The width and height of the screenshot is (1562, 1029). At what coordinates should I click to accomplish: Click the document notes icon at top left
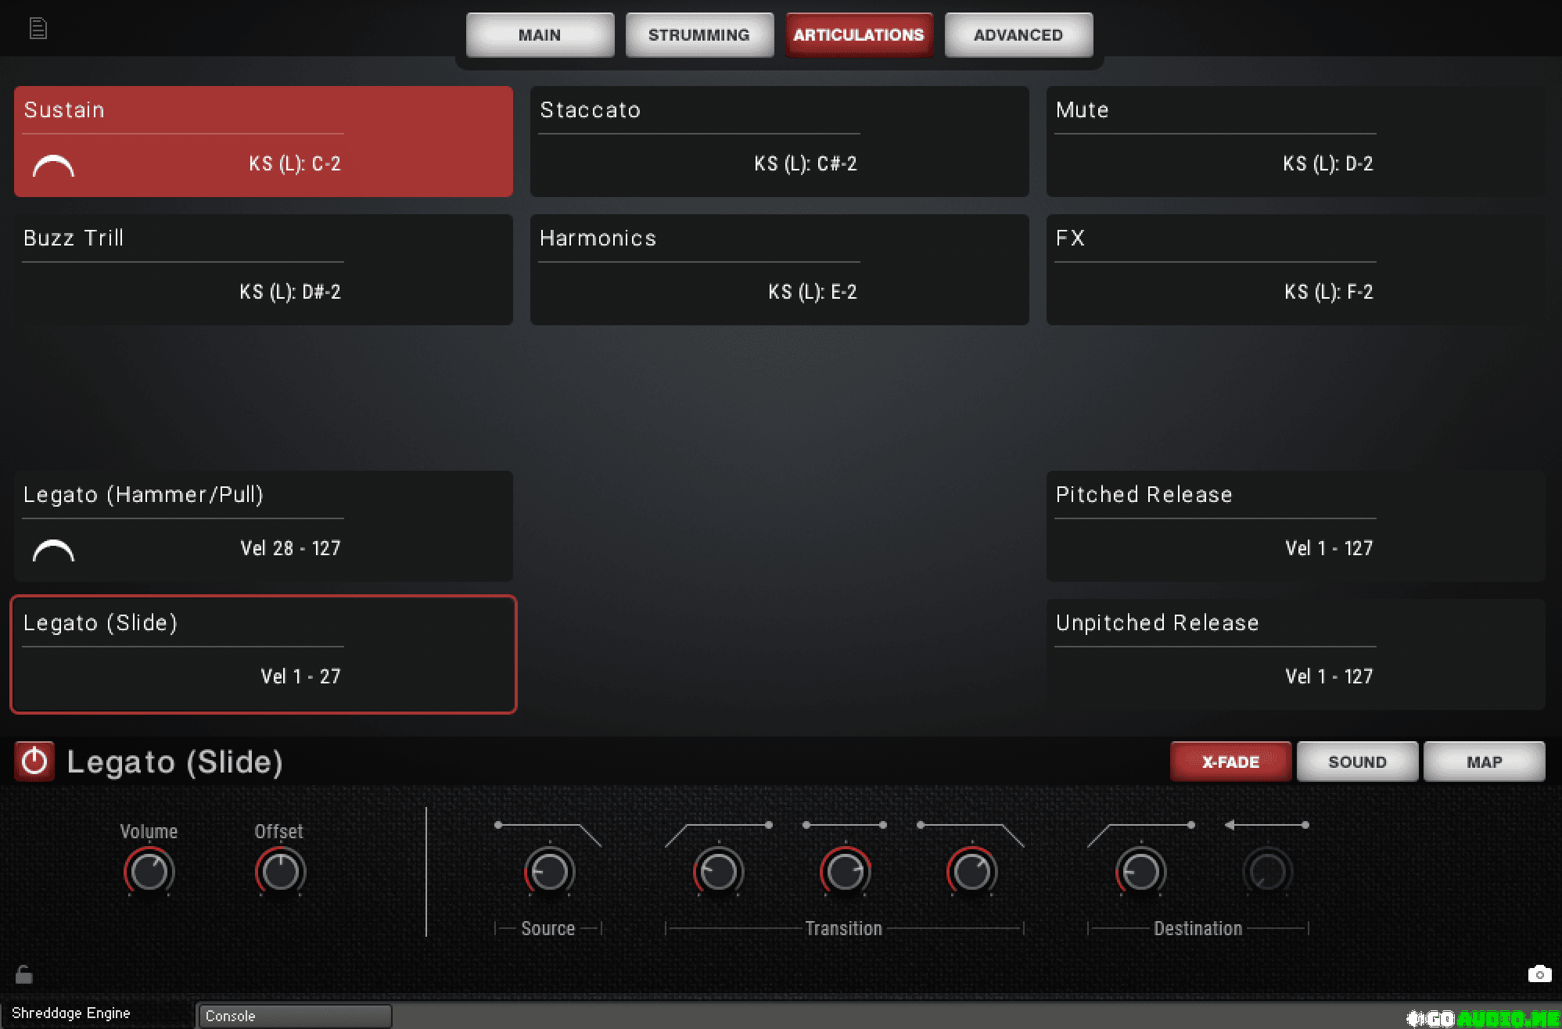38,29
